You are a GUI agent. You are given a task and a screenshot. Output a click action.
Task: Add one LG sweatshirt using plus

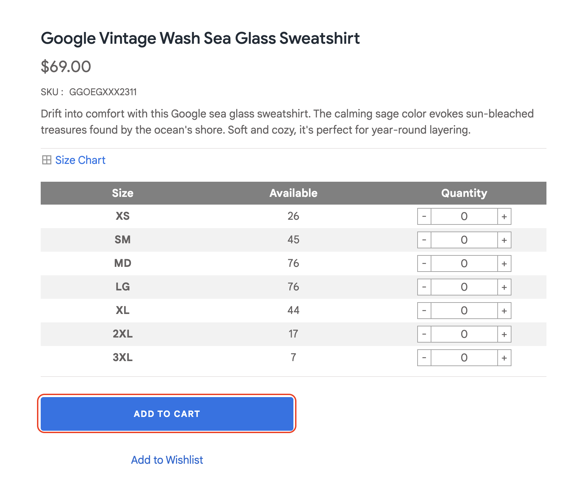[x=504, y=287]
